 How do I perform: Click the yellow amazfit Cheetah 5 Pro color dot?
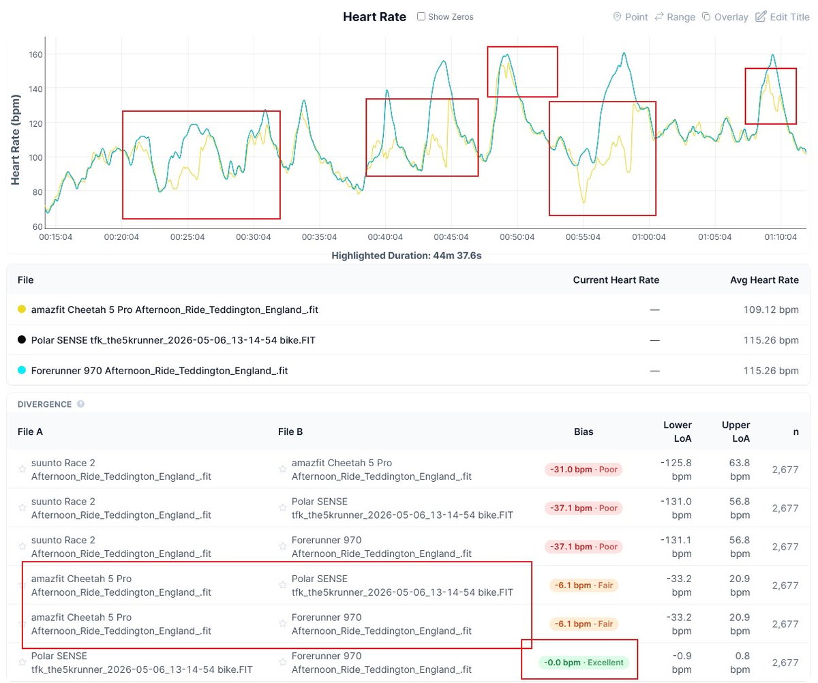point(22,309)
